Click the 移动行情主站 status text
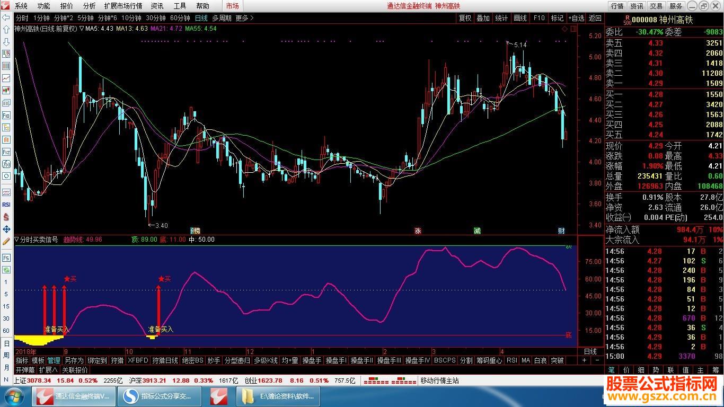Viewport: 724px width, 407px height. click(x=439, y=381)
